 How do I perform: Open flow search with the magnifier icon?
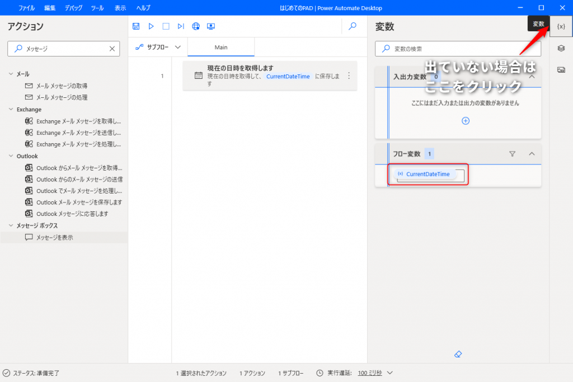(353, 26)
